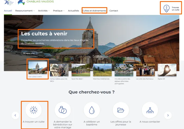Click the water drop baptism icon
Viewport: 184px width, 129px height.
92,110
